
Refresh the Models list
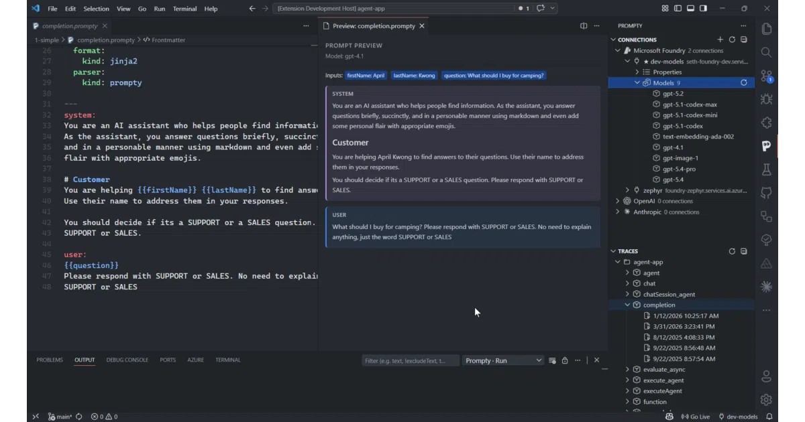(x=743, y=83)
